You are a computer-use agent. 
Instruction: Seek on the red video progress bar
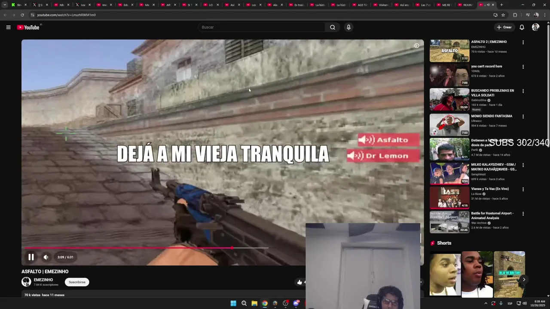point(146,248)
